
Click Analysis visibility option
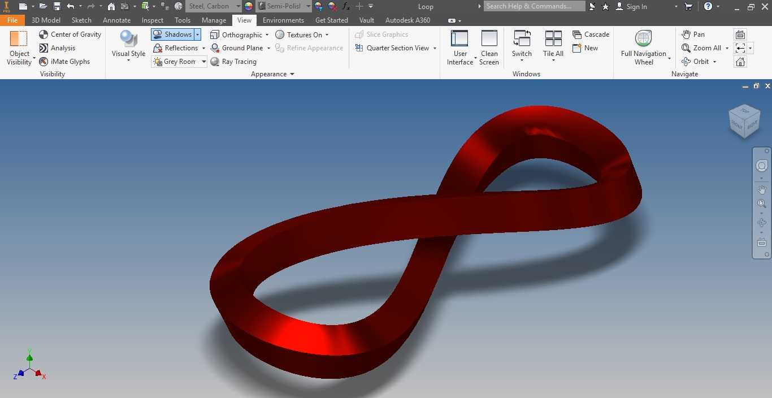pos(57,48)
